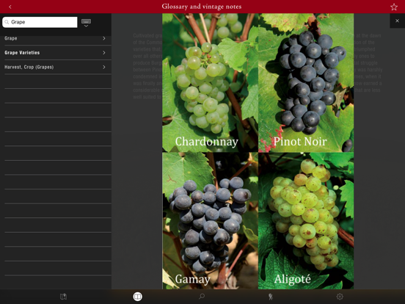Click 'Glossary and vintage notes' title
The width and height of the screenshot is (405, 304).
[x=202, y=7]
